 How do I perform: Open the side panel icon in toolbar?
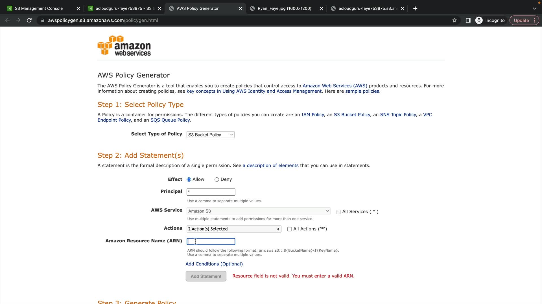(468, 20)
